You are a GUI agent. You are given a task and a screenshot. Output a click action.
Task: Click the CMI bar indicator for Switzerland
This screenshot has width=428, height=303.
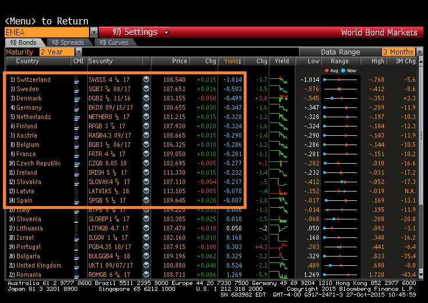[x=77, y=80]
